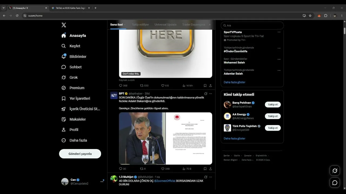This screenshot has height=194, width=346.
Task: Click Gönderi yayınla post button
Action: click(x=80, y=154)
